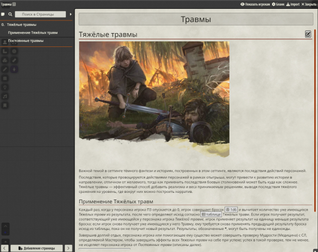Click the eye icon of Показать игрокам

tap(242, 4)
